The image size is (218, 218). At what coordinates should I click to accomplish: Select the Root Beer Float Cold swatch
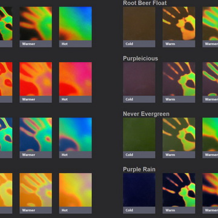[x=139, y=24]
